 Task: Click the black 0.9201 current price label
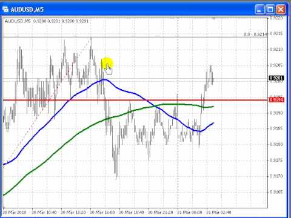click(276, 78)
